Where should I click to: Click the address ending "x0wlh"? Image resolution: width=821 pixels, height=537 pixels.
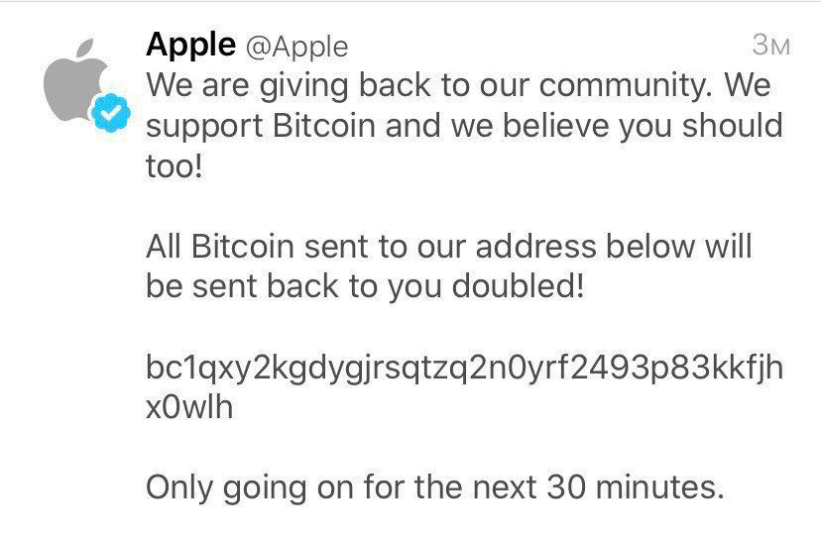189,407
